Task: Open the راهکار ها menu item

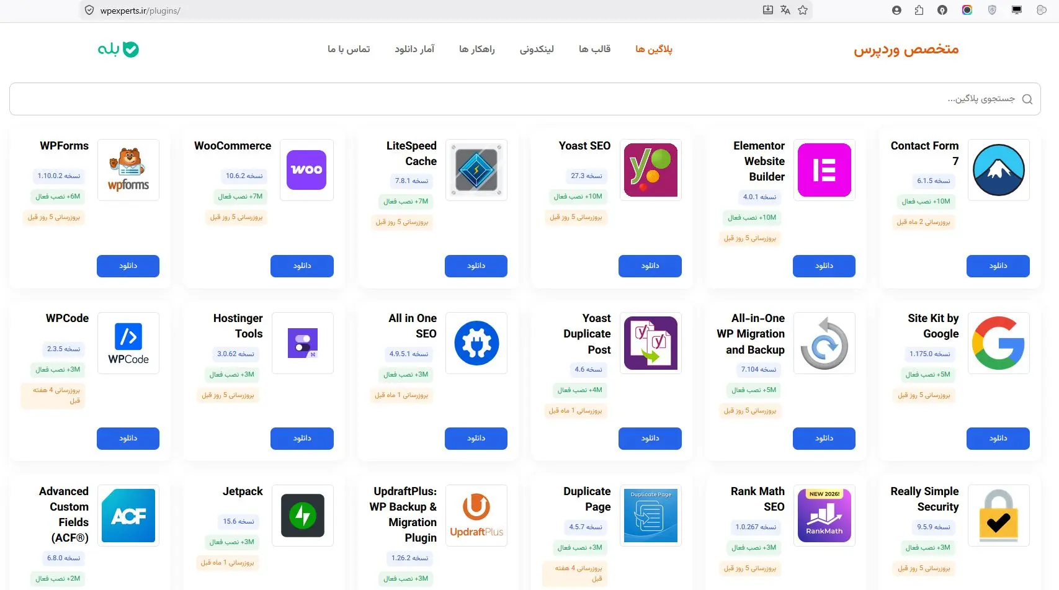Action: [476, 49]
